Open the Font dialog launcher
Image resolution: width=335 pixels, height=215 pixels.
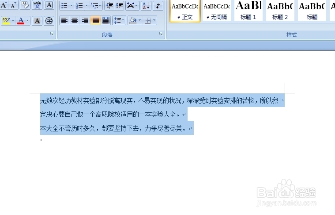pos(52,34)
